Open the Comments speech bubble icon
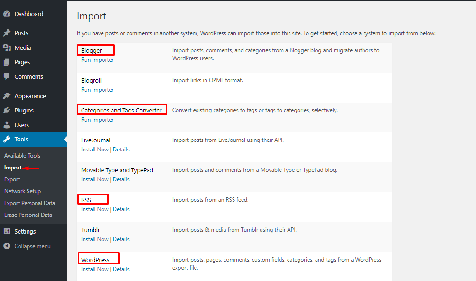The image size is (476, 281). (x=7, y=76)
